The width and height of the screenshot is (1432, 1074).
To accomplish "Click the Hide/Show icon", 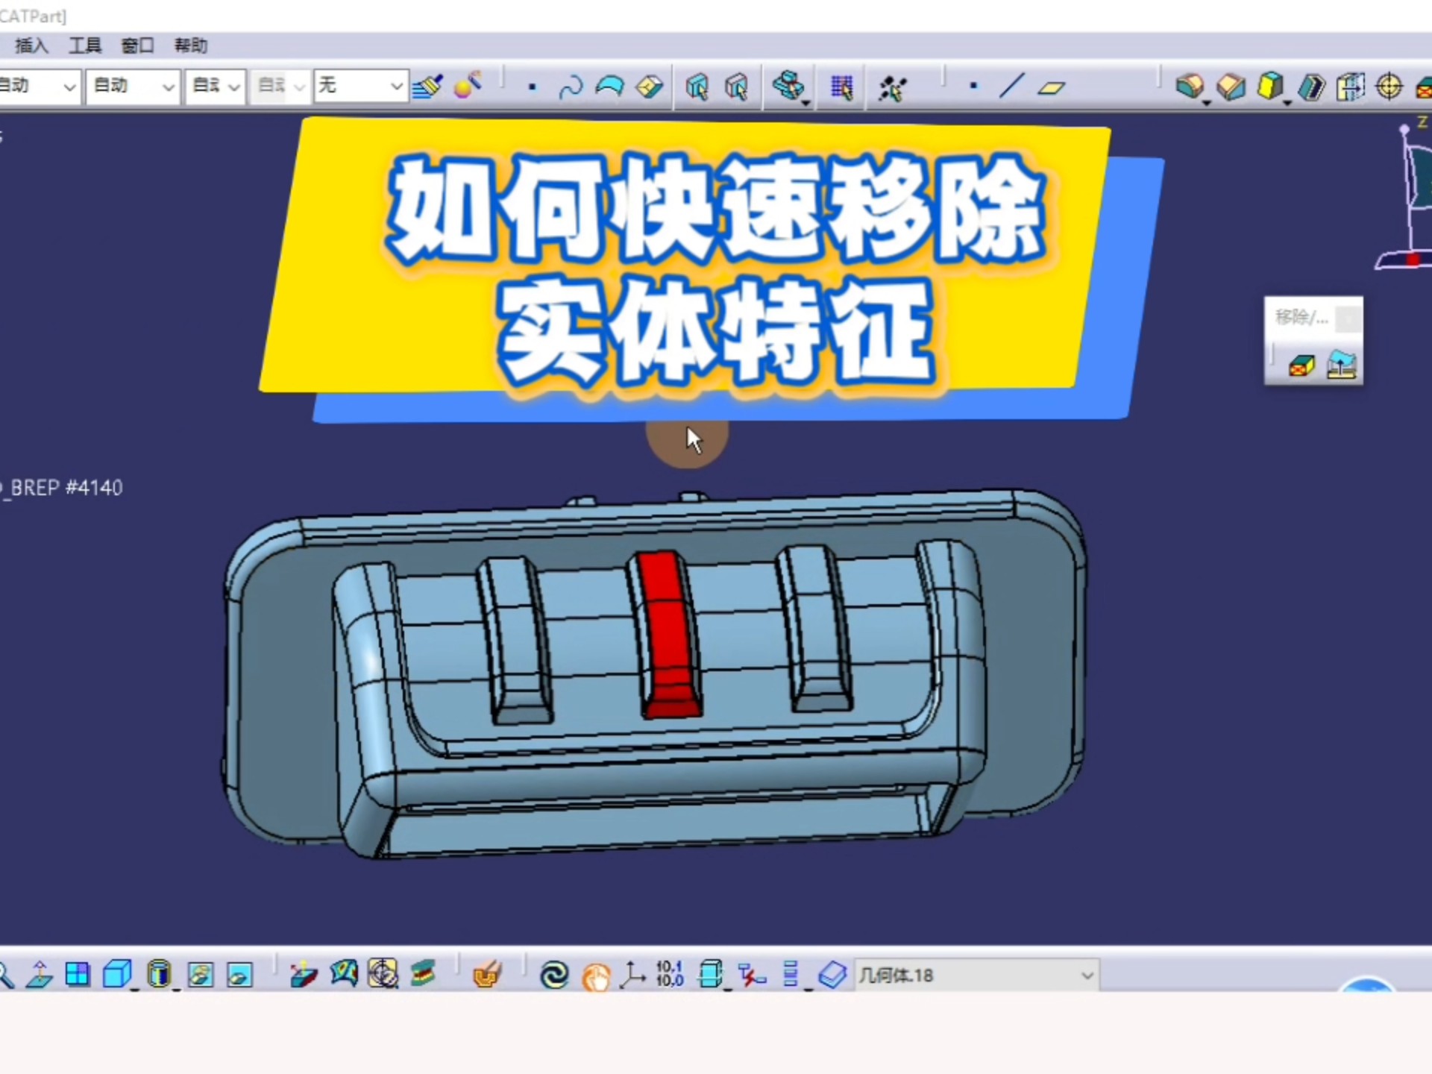I will pos(200,975).
